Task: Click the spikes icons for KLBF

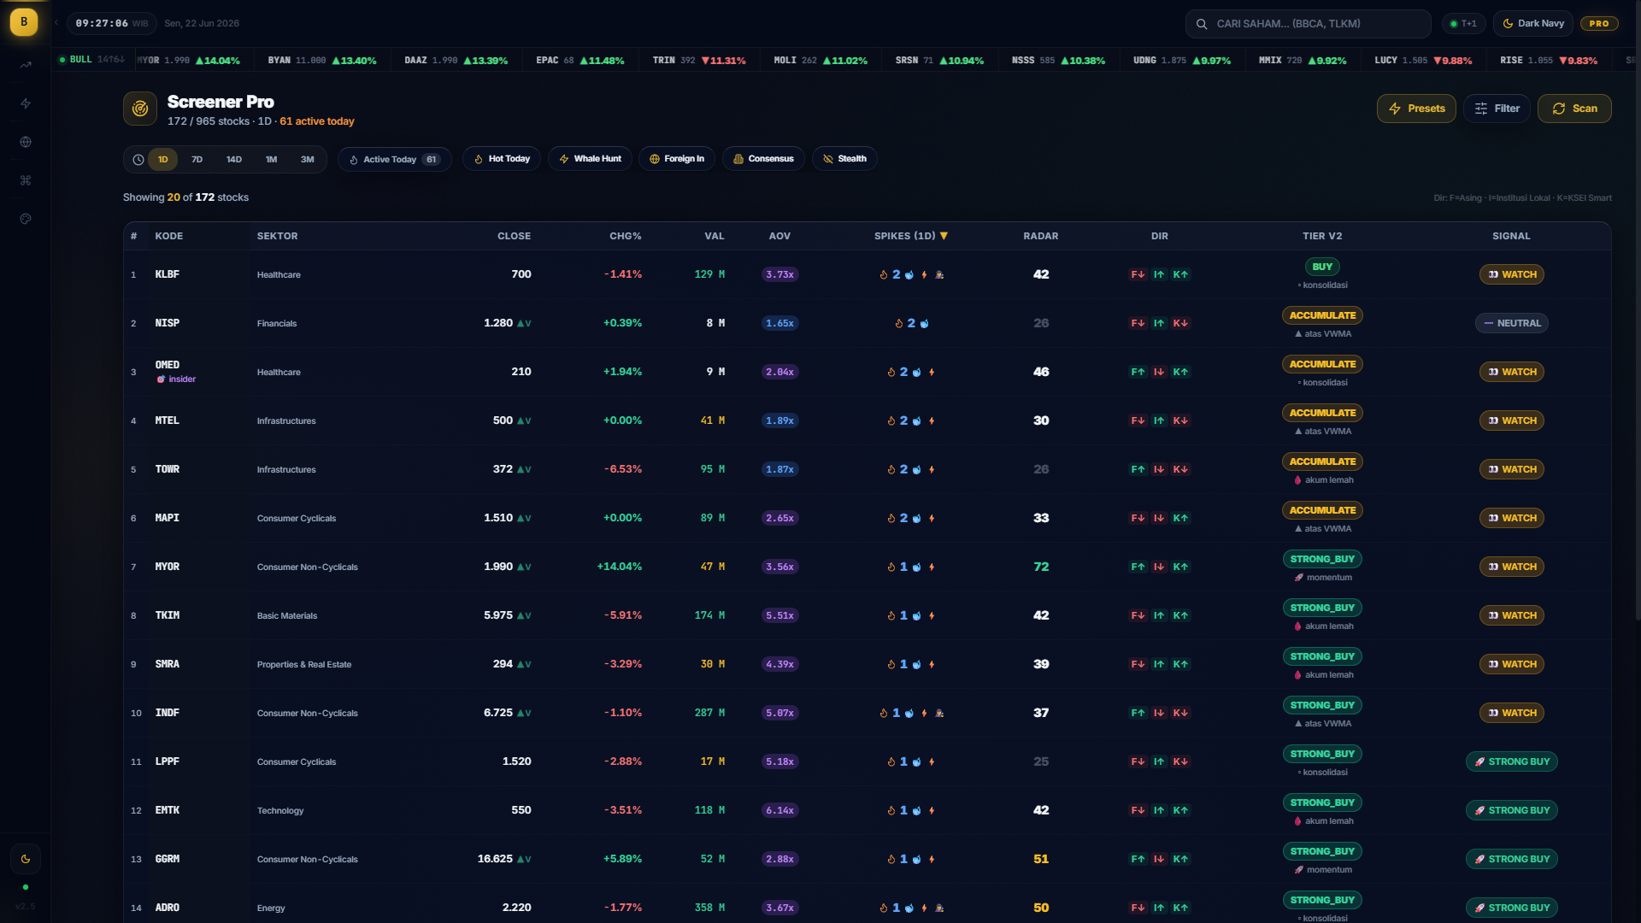Action: 911,274
